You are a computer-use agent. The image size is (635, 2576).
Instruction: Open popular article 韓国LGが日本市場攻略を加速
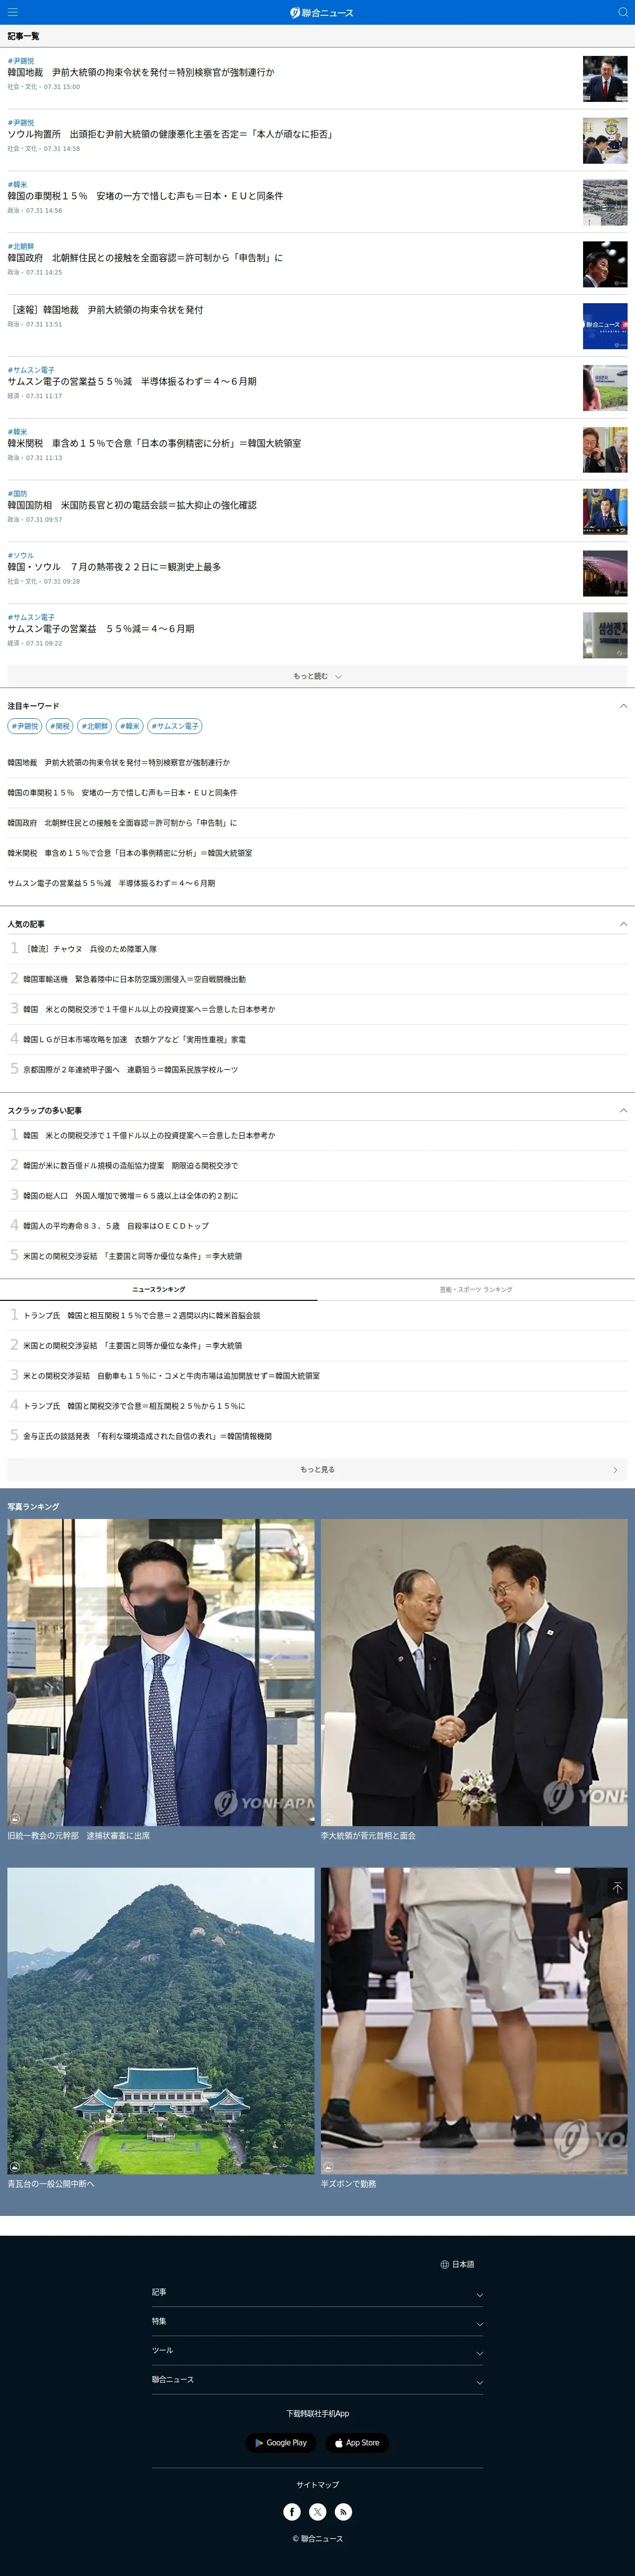pos(134,1039)
